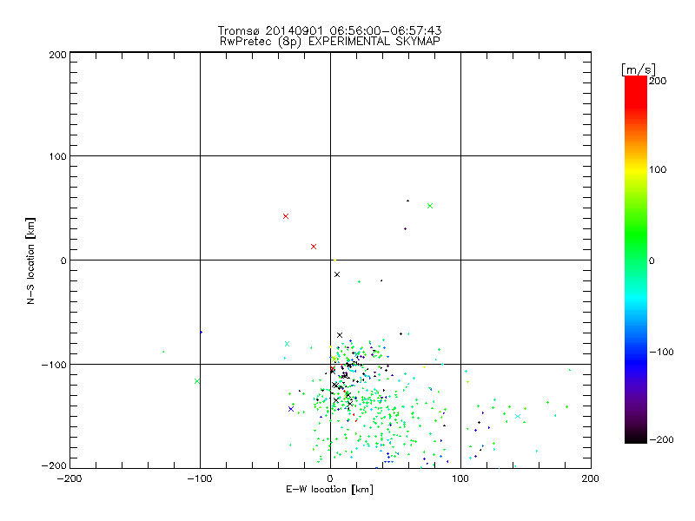Click the green X marker in the upper-right quadrant

click(430, 206)
